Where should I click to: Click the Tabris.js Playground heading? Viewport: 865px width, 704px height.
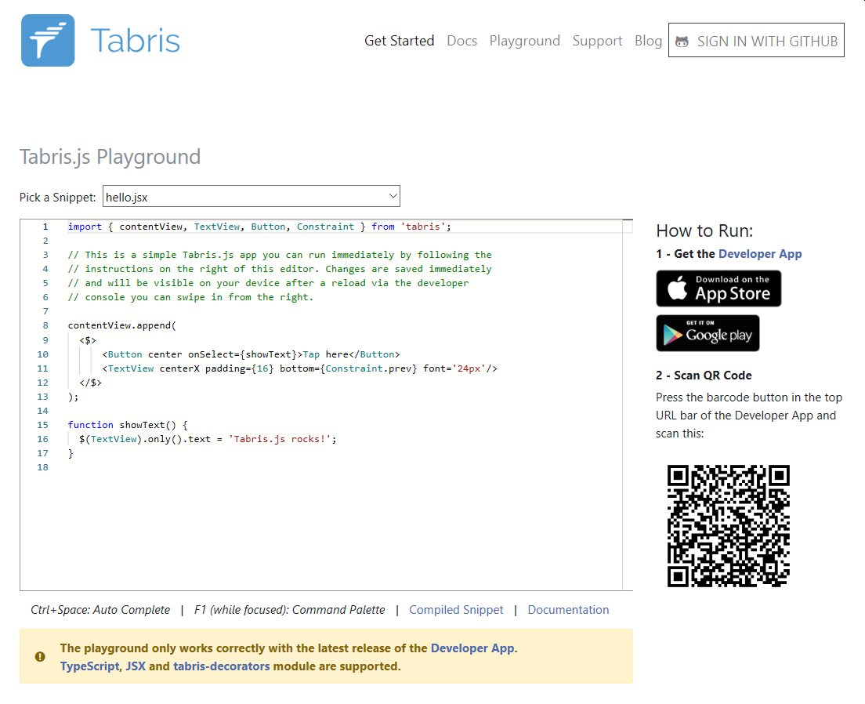(110, 157)
